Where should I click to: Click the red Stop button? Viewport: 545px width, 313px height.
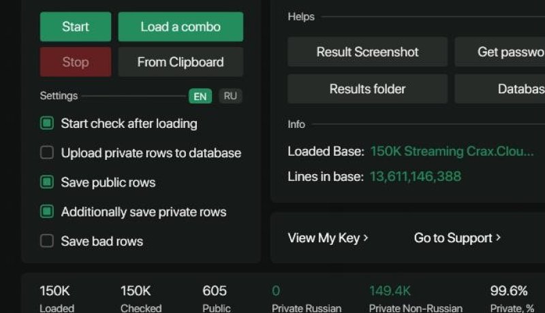tap(75, 62)
